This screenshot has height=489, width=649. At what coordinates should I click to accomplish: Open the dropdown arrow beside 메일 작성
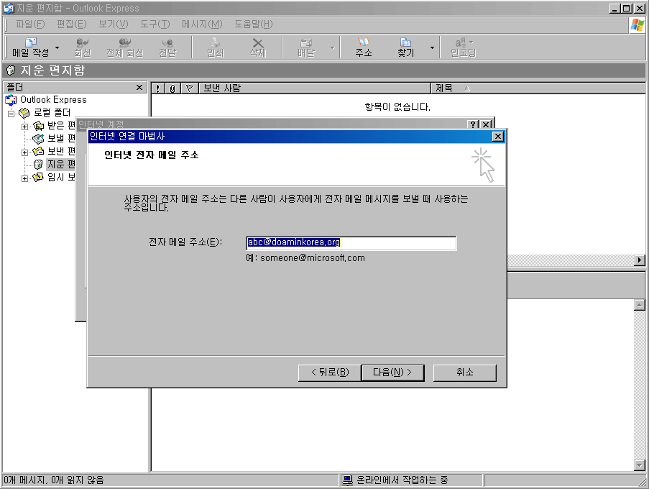click(57, 47)
